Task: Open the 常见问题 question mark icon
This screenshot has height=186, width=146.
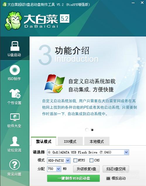Action: pyautogui.click(x=15, y=165)
